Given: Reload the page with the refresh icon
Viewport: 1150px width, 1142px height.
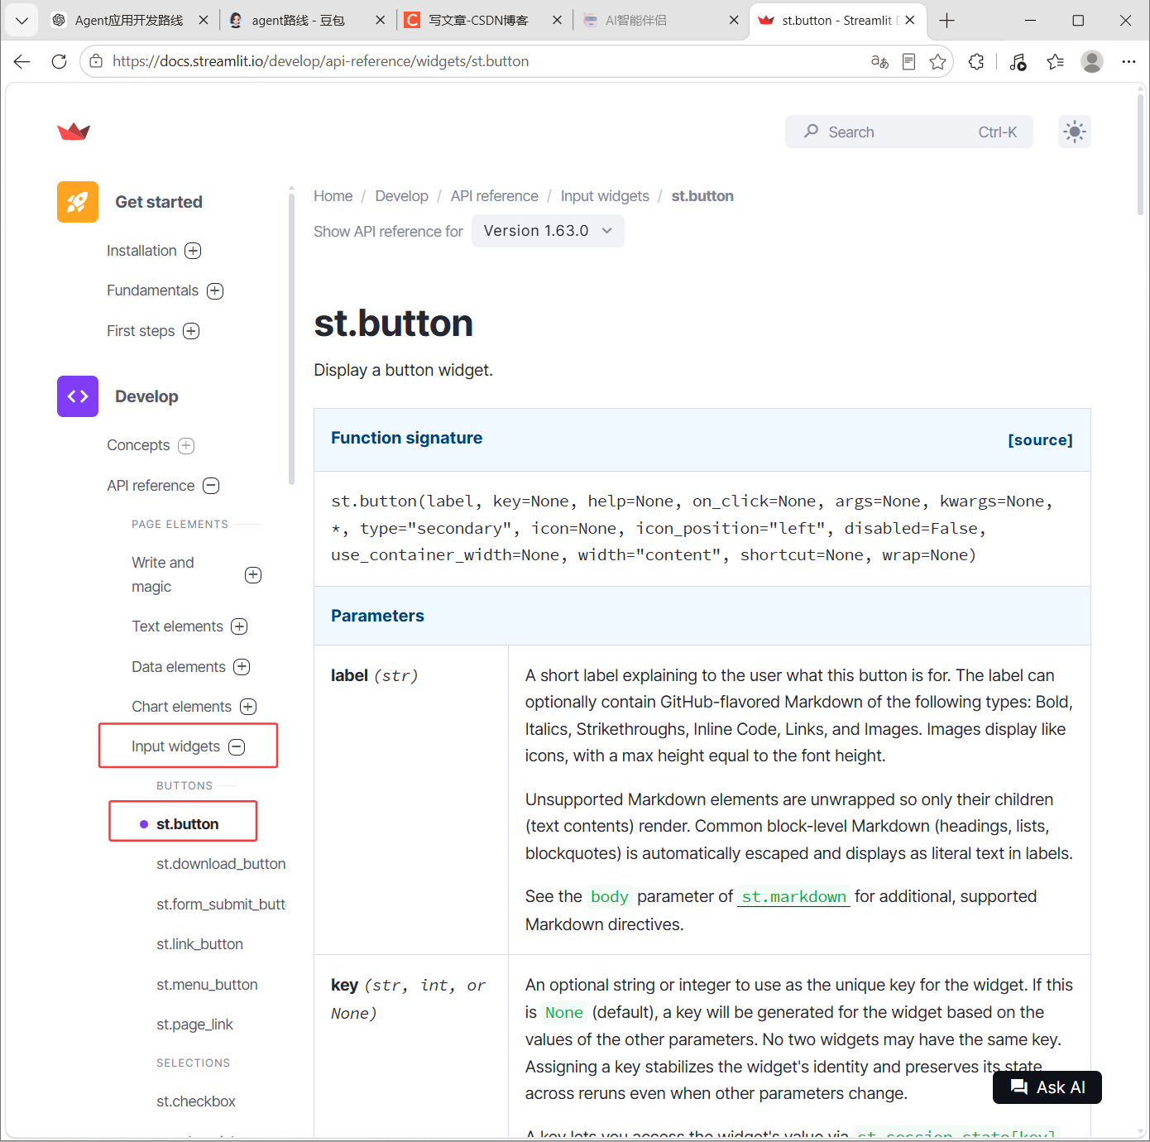Looking at the screenshot, I should tap(59, 61).
